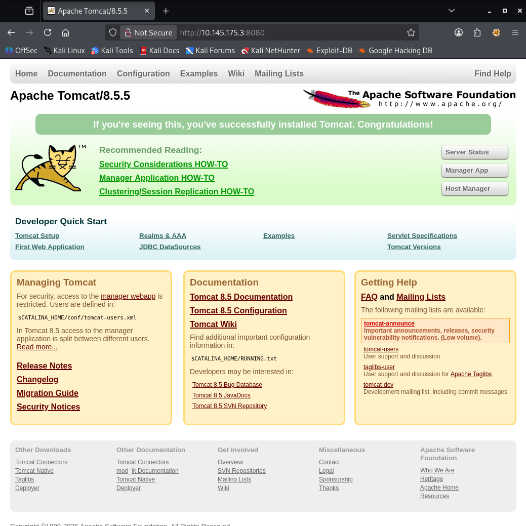Open the Exploit-DB bookmark
Viewport: 526px width, 526px height.
click(x=329, y=51)
